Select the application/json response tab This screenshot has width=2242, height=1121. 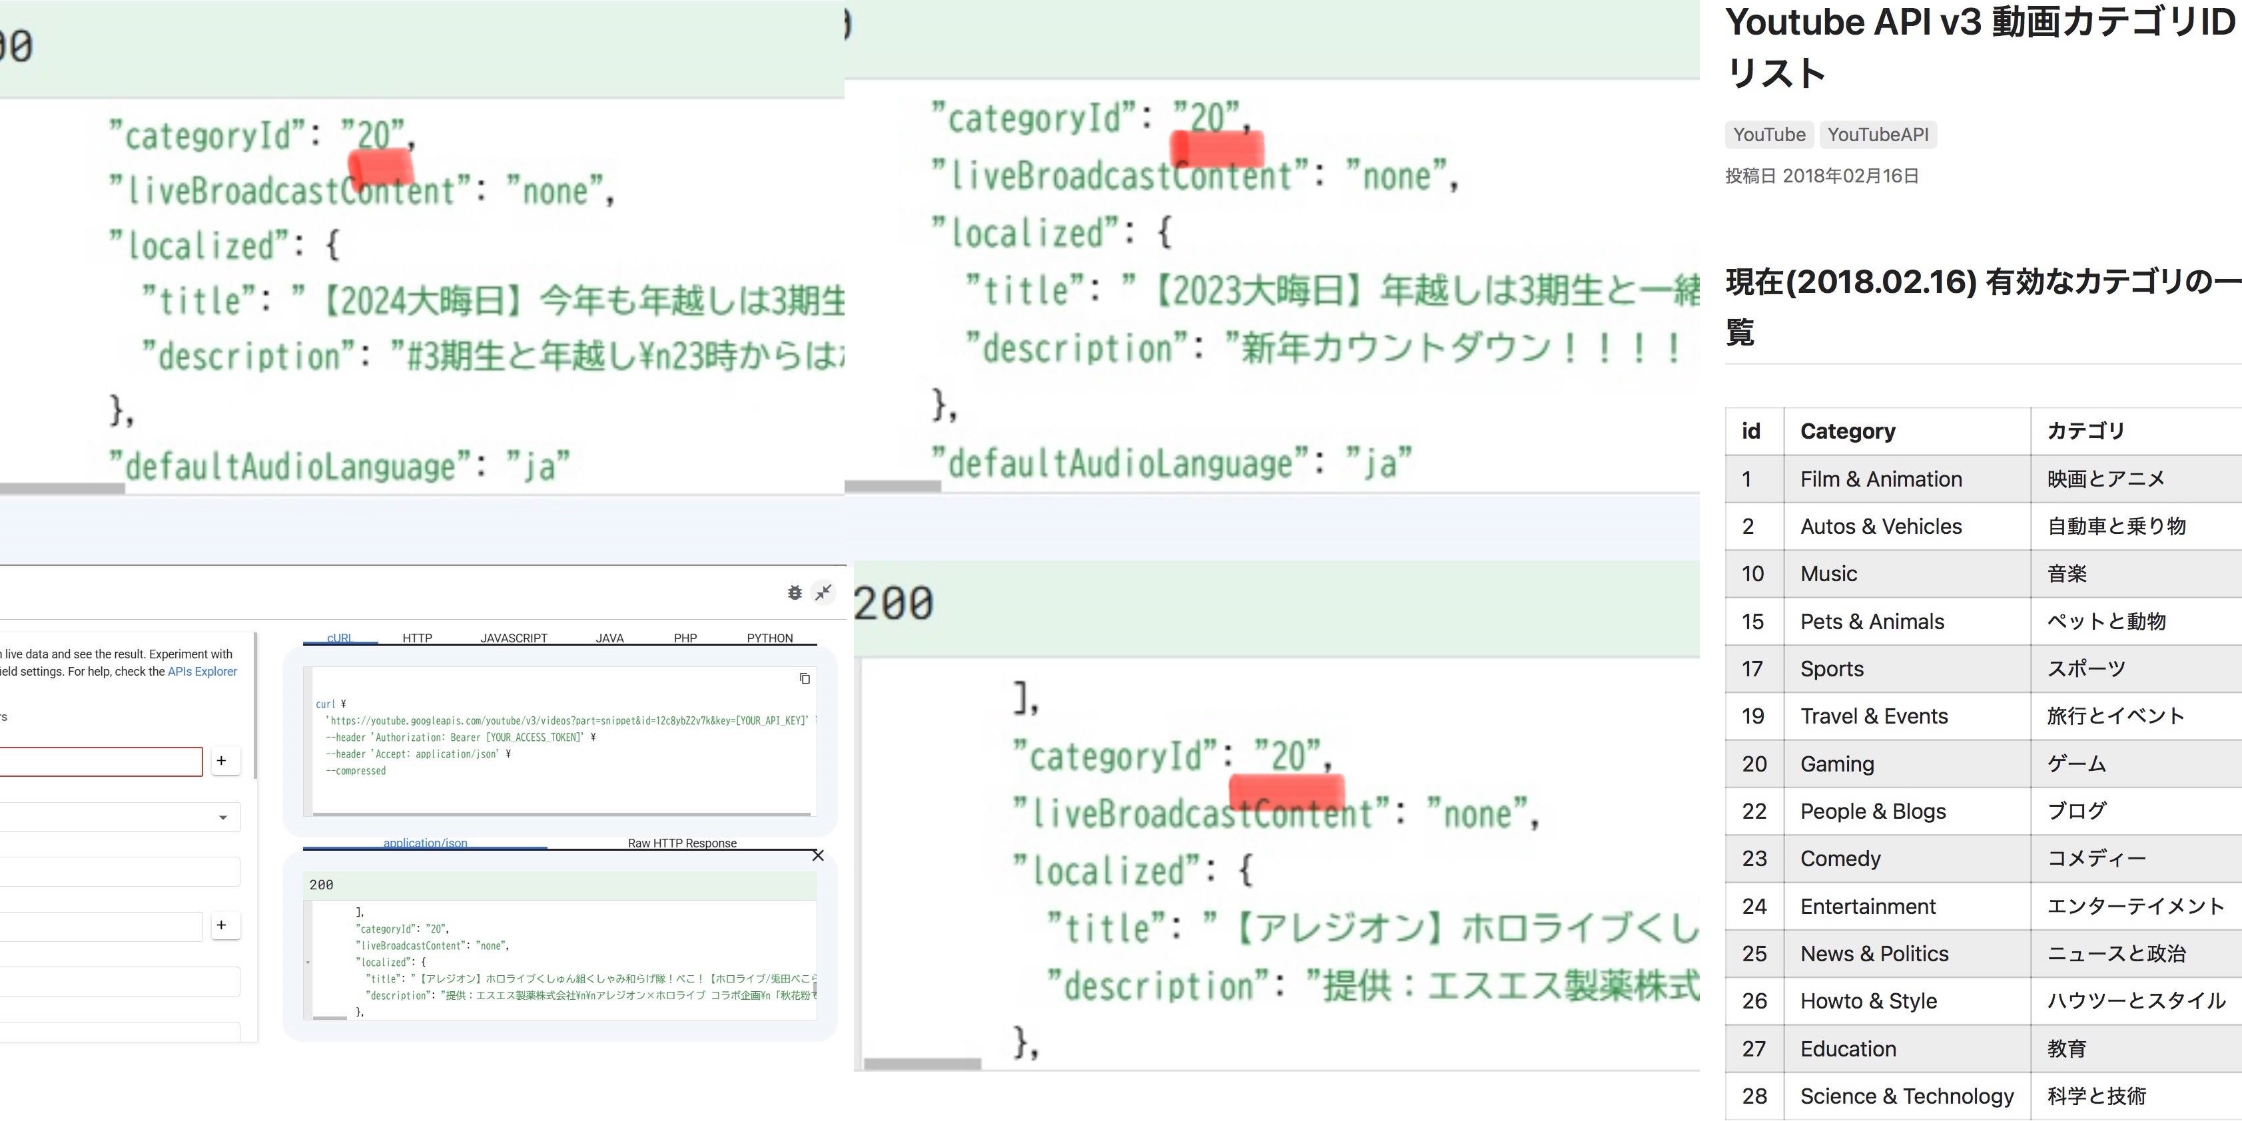[x=425, y=843]
